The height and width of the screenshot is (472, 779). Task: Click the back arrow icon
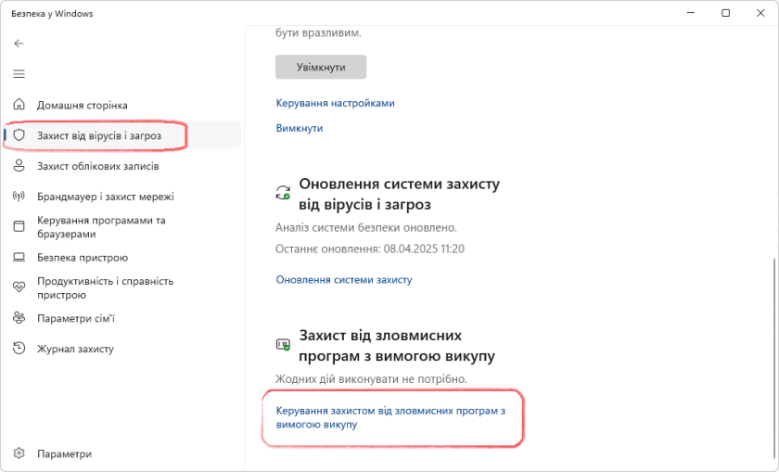(x=19, y=44)
